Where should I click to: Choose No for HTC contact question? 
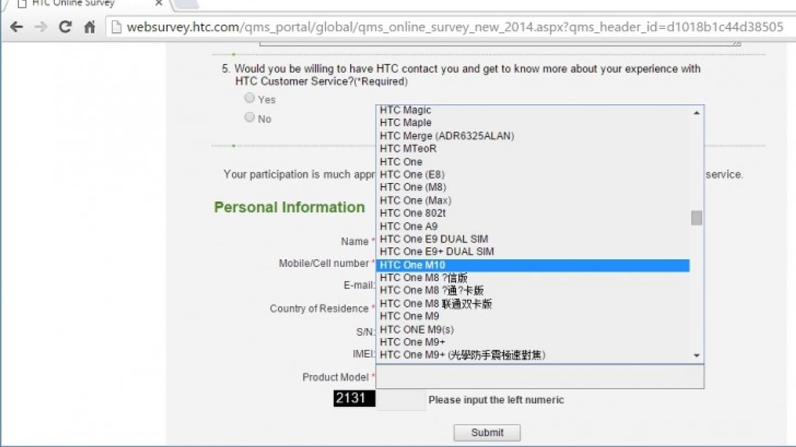(249, 117)
